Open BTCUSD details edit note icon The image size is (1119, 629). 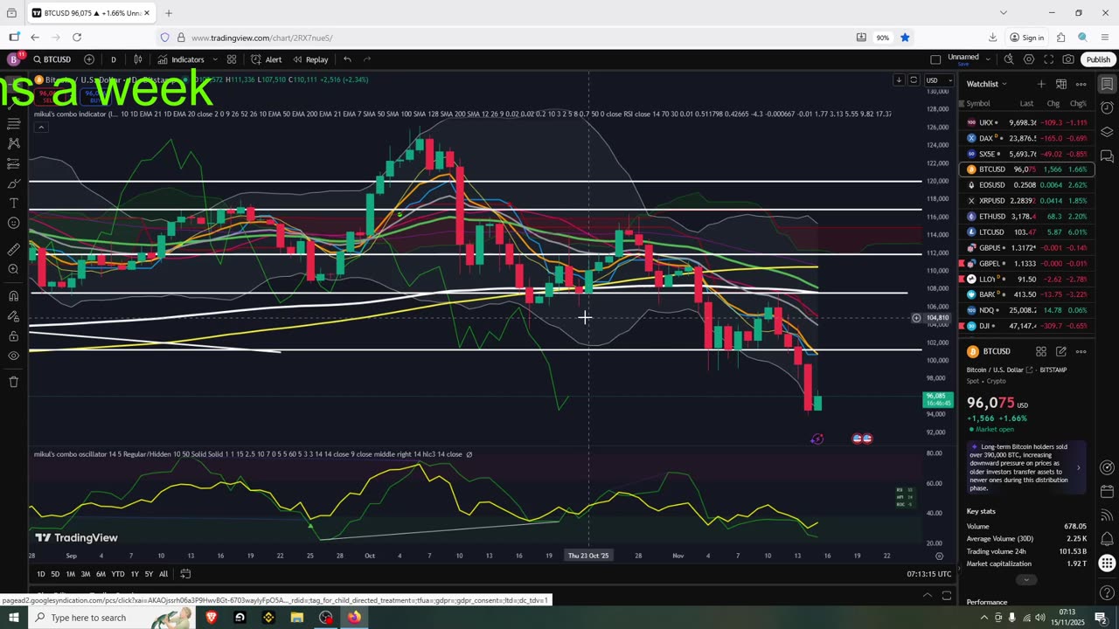click(x=1060, y=351)
